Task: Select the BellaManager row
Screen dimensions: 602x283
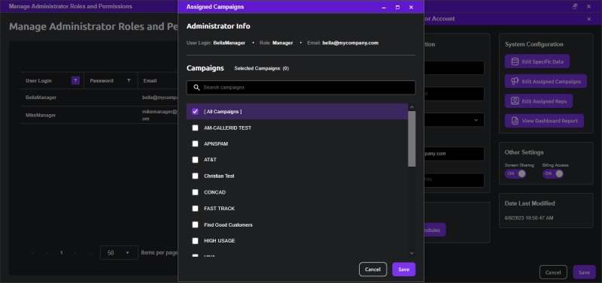Action: tap(99, 98)
